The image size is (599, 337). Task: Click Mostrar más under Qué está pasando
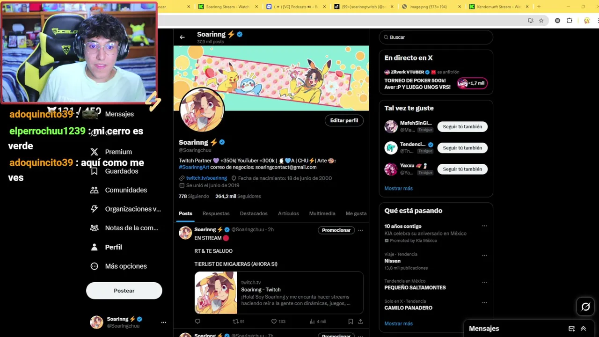(x=398, y=323)
